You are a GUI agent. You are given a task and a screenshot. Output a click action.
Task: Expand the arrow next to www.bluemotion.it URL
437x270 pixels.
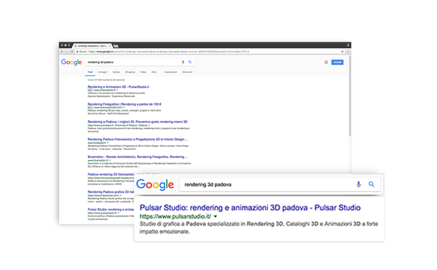110,160
